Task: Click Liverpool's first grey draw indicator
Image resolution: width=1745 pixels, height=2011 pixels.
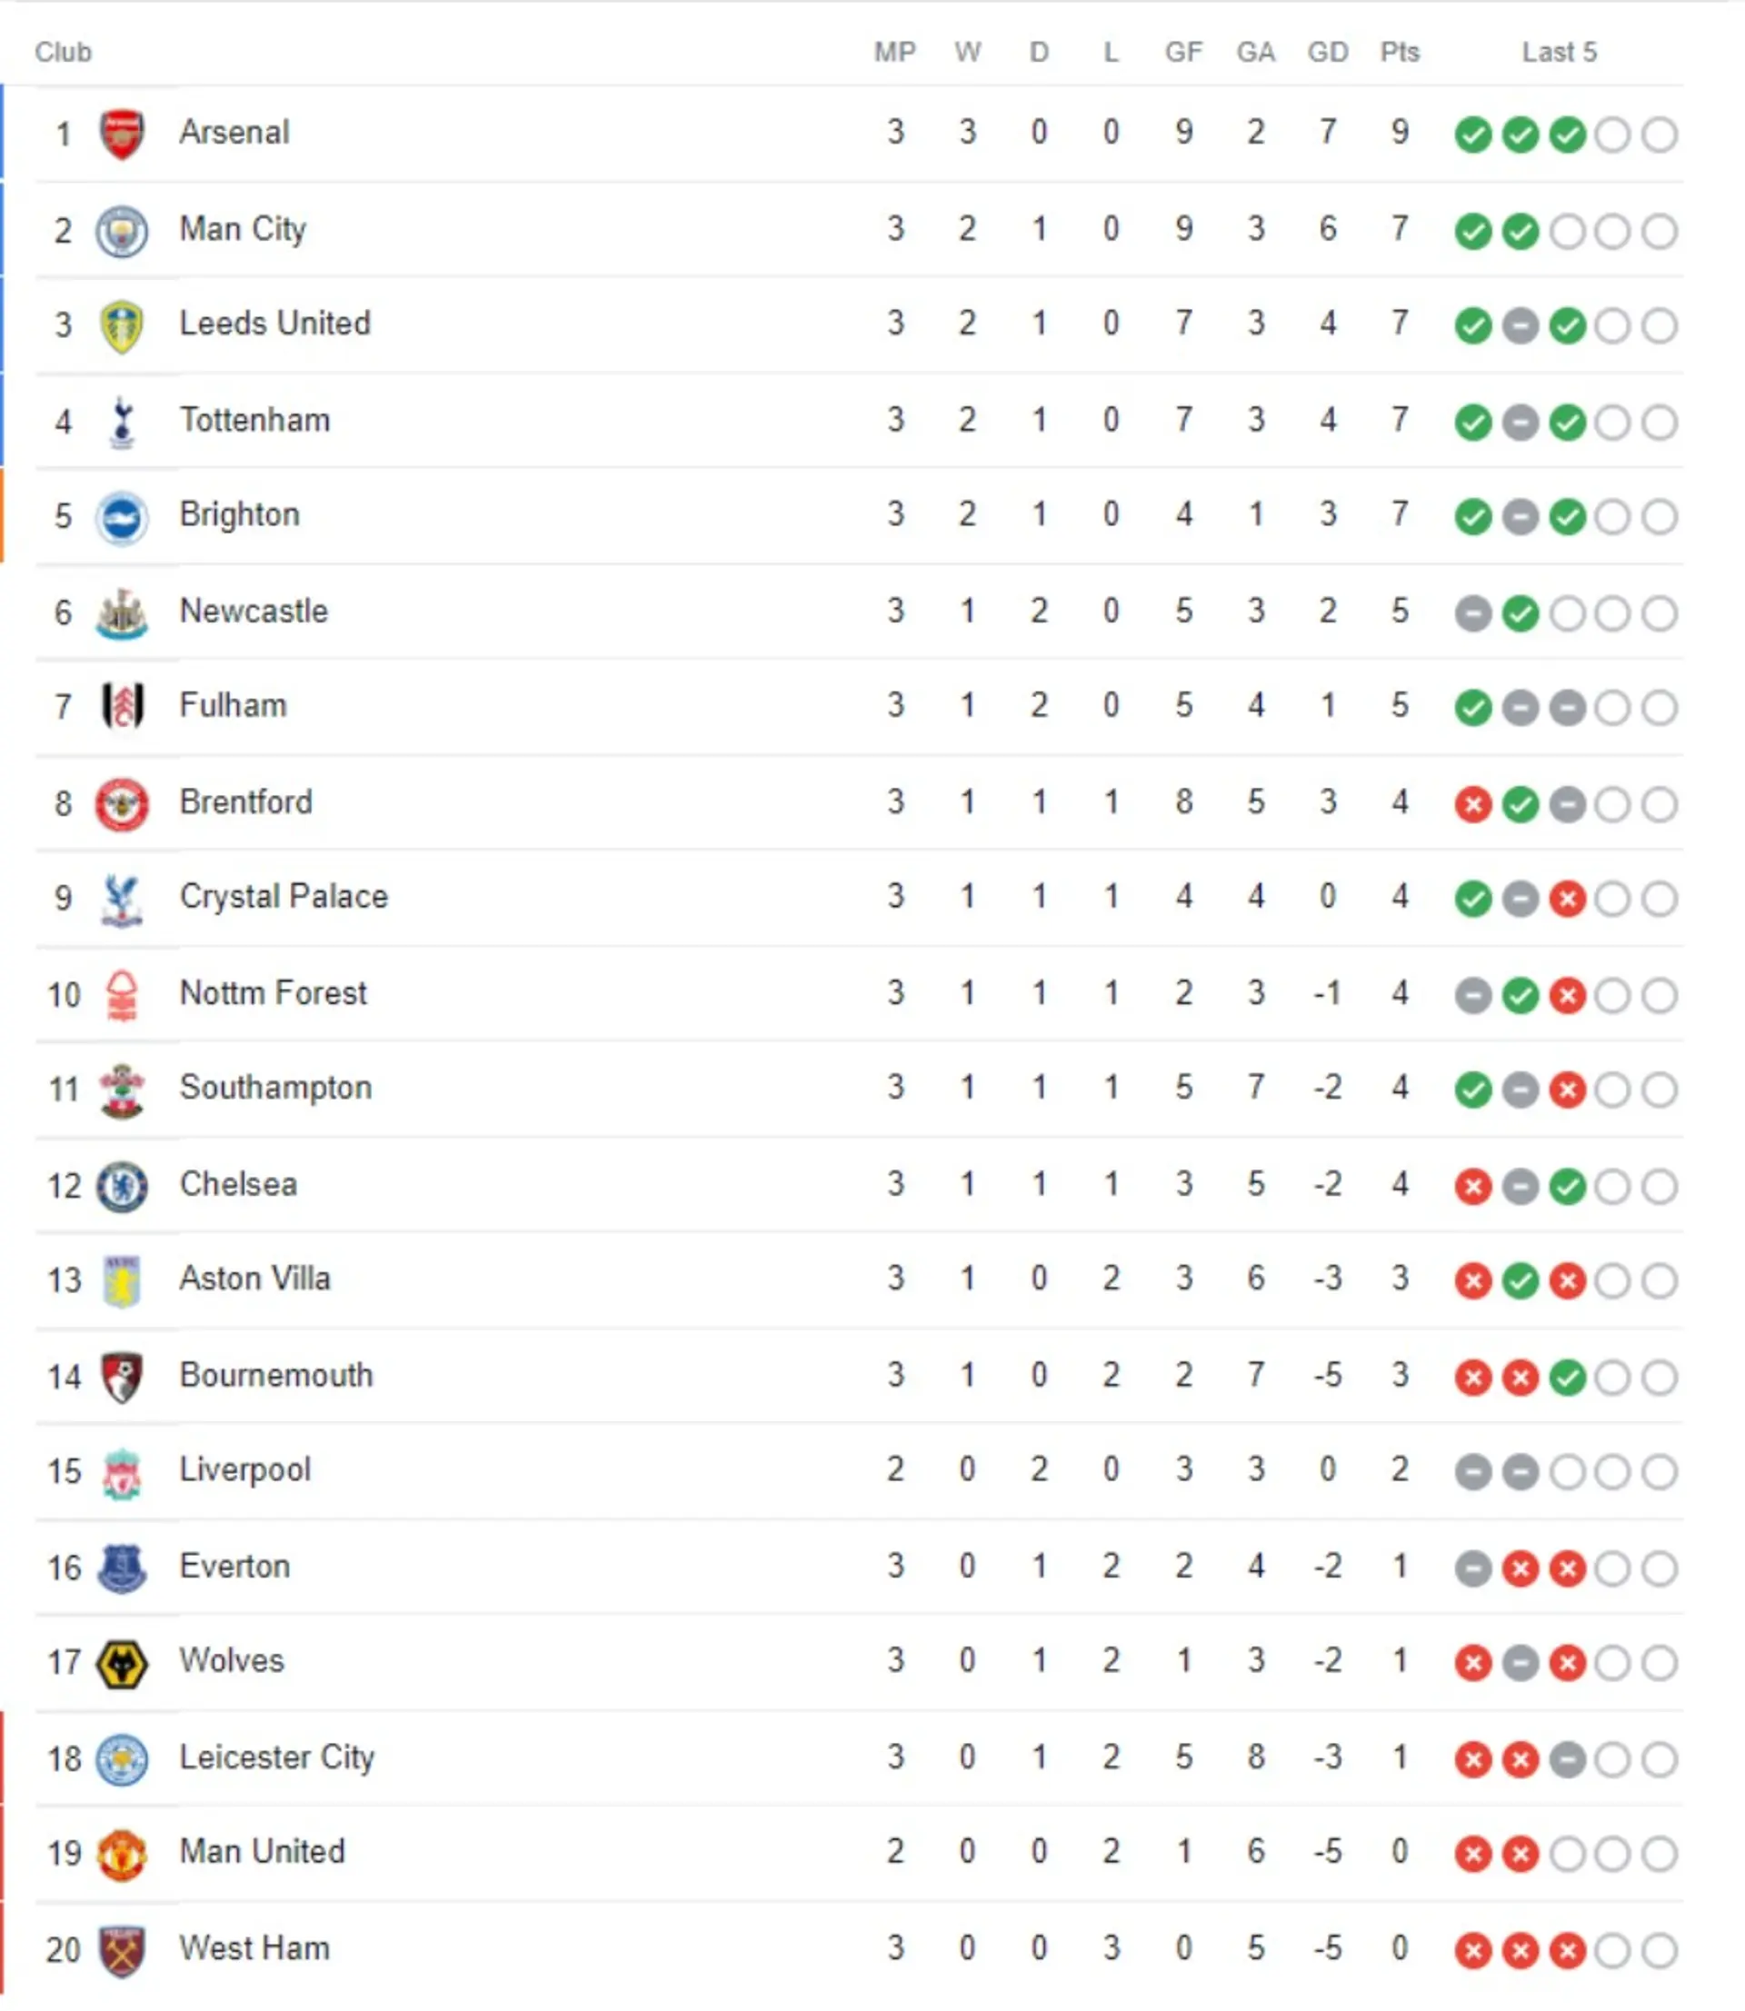Action: point(1472,1472)
